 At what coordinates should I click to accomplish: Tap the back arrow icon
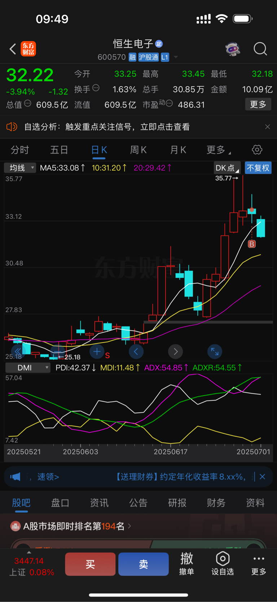tap(13, 49)
